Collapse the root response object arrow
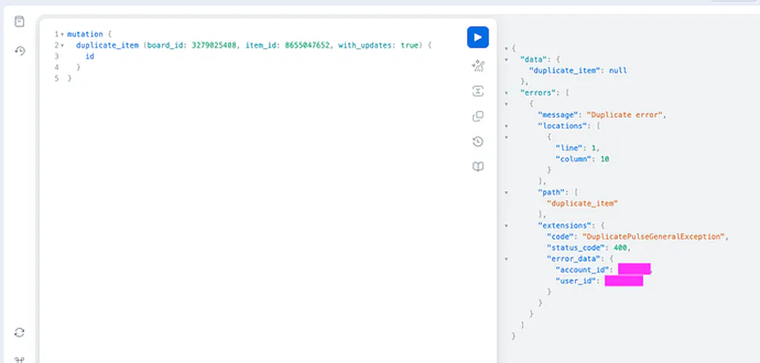Viewport: 760px width, 363px height. click(506, 49)
